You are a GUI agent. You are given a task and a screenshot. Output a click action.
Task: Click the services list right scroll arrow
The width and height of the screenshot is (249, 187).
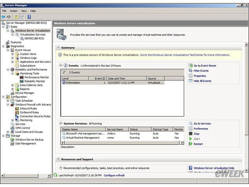[x=182, y=143]
